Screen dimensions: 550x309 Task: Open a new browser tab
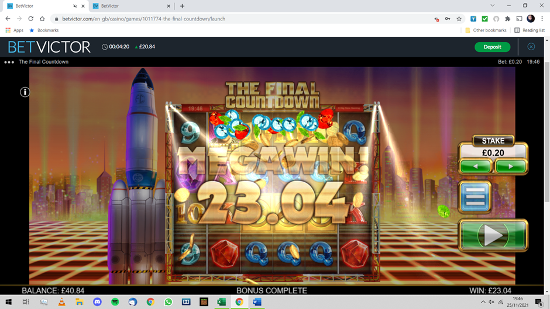click(182, 6)
